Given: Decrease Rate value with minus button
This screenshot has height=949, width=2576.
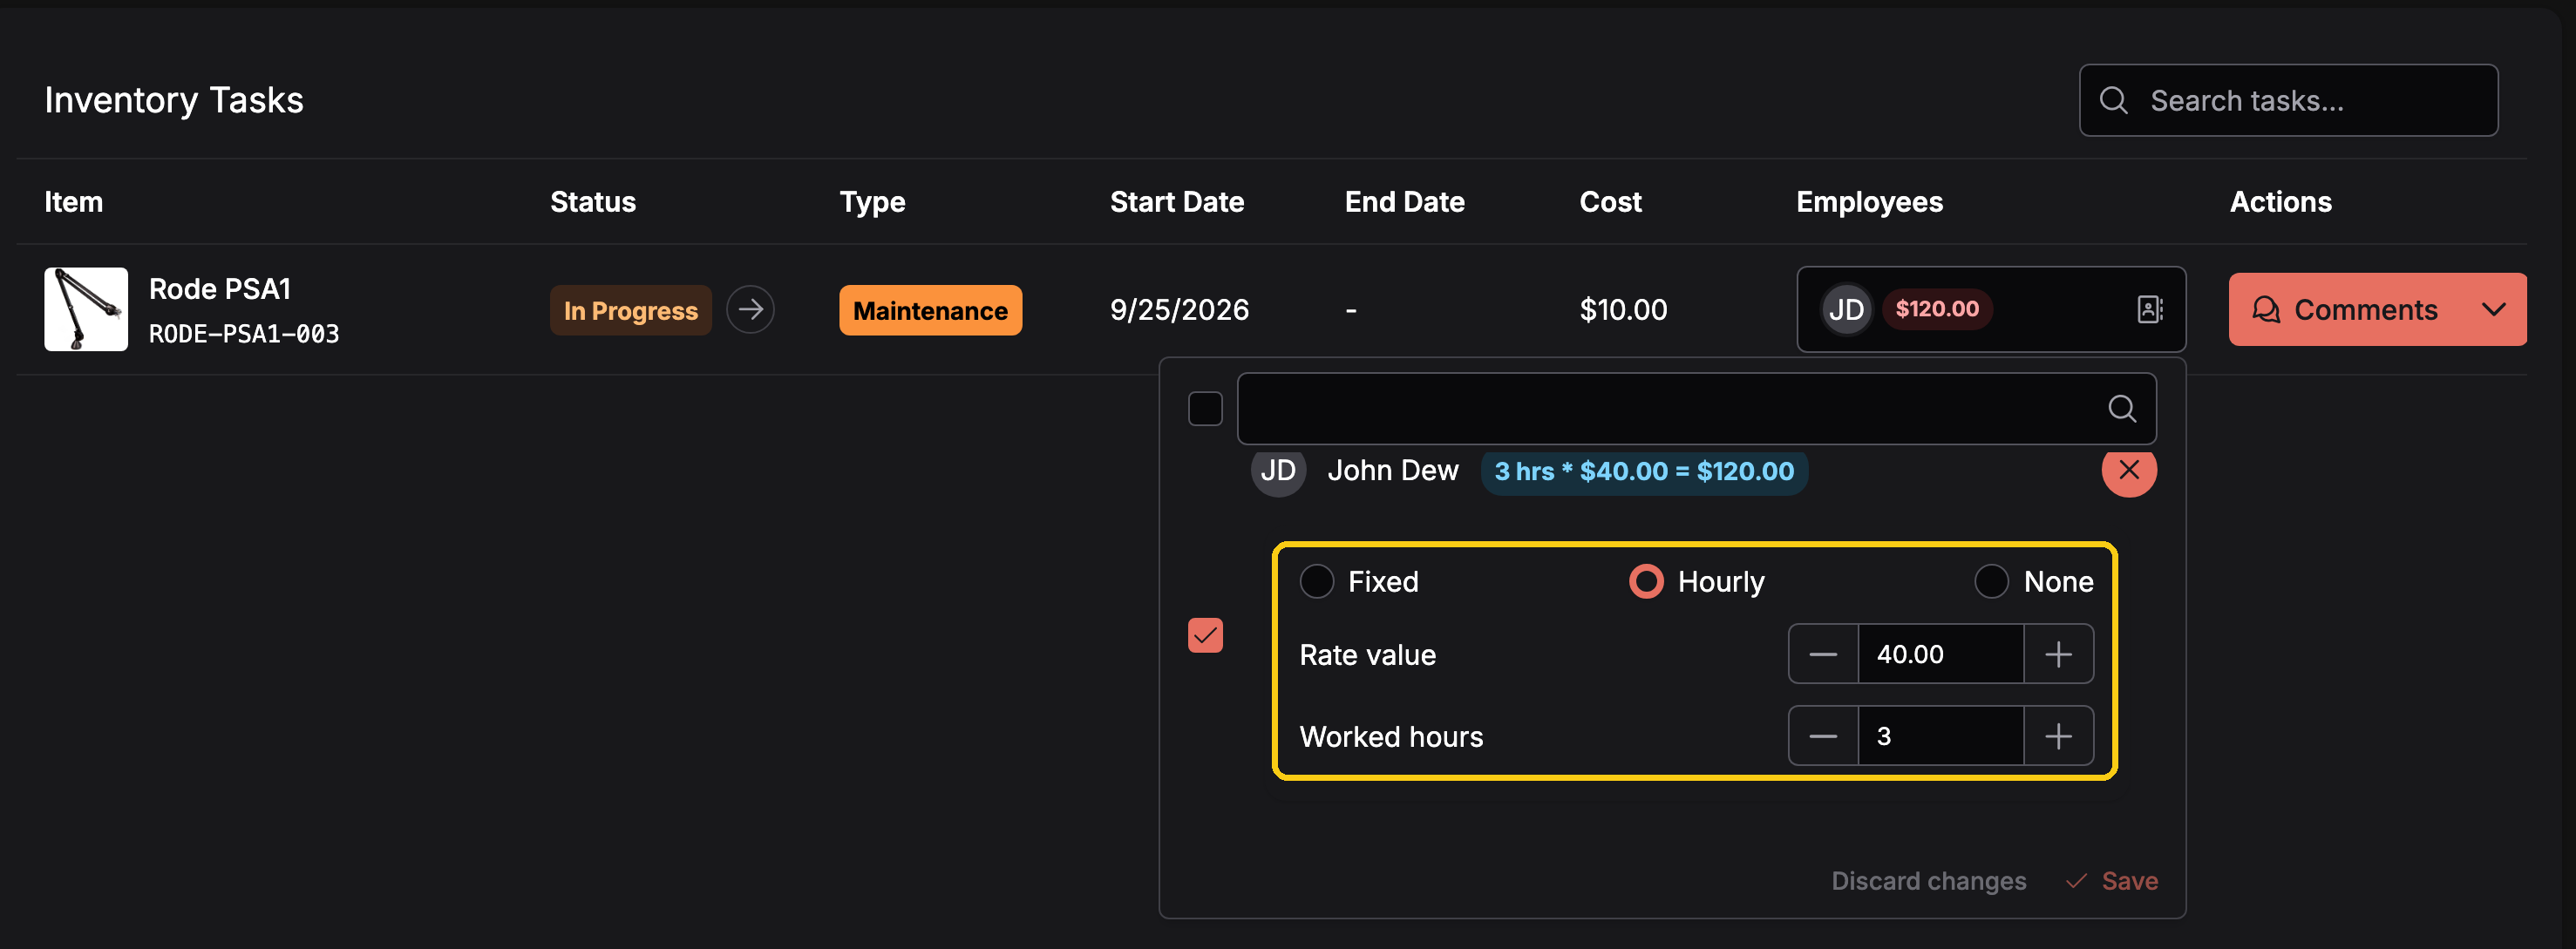Looking at the screenshot, I should pyautogui.click(x=1823, y=654).
